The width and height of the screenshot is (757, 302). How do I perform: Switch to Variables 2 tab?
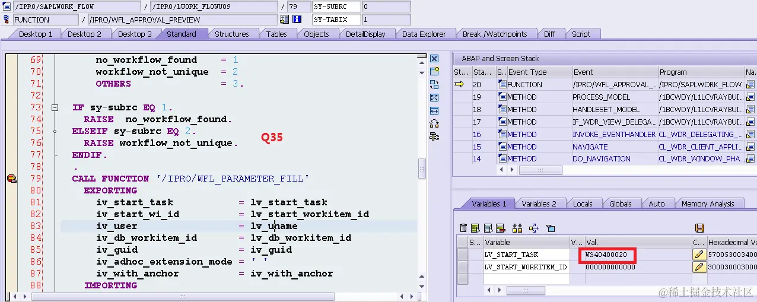click(x=539, y=204)
